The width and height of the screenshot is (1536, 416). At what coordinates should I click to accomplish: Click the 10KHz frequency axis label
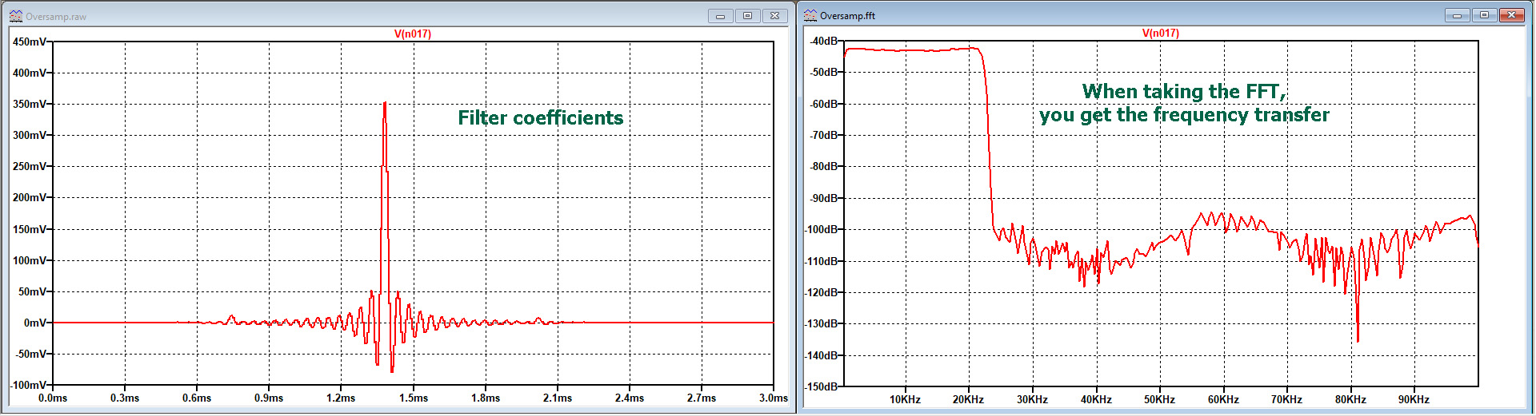click(906, 399)
